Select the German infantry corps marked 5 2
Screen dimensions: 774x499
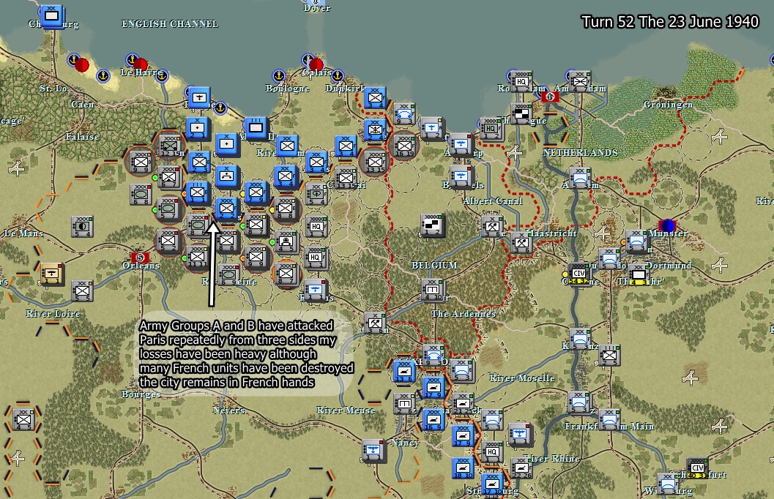pos(168,241)
